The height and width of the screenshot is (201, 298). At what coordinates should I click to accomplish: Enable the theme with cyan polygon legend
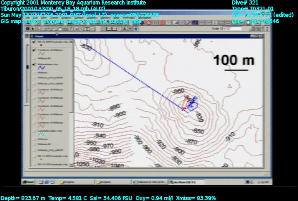[34, 131]
